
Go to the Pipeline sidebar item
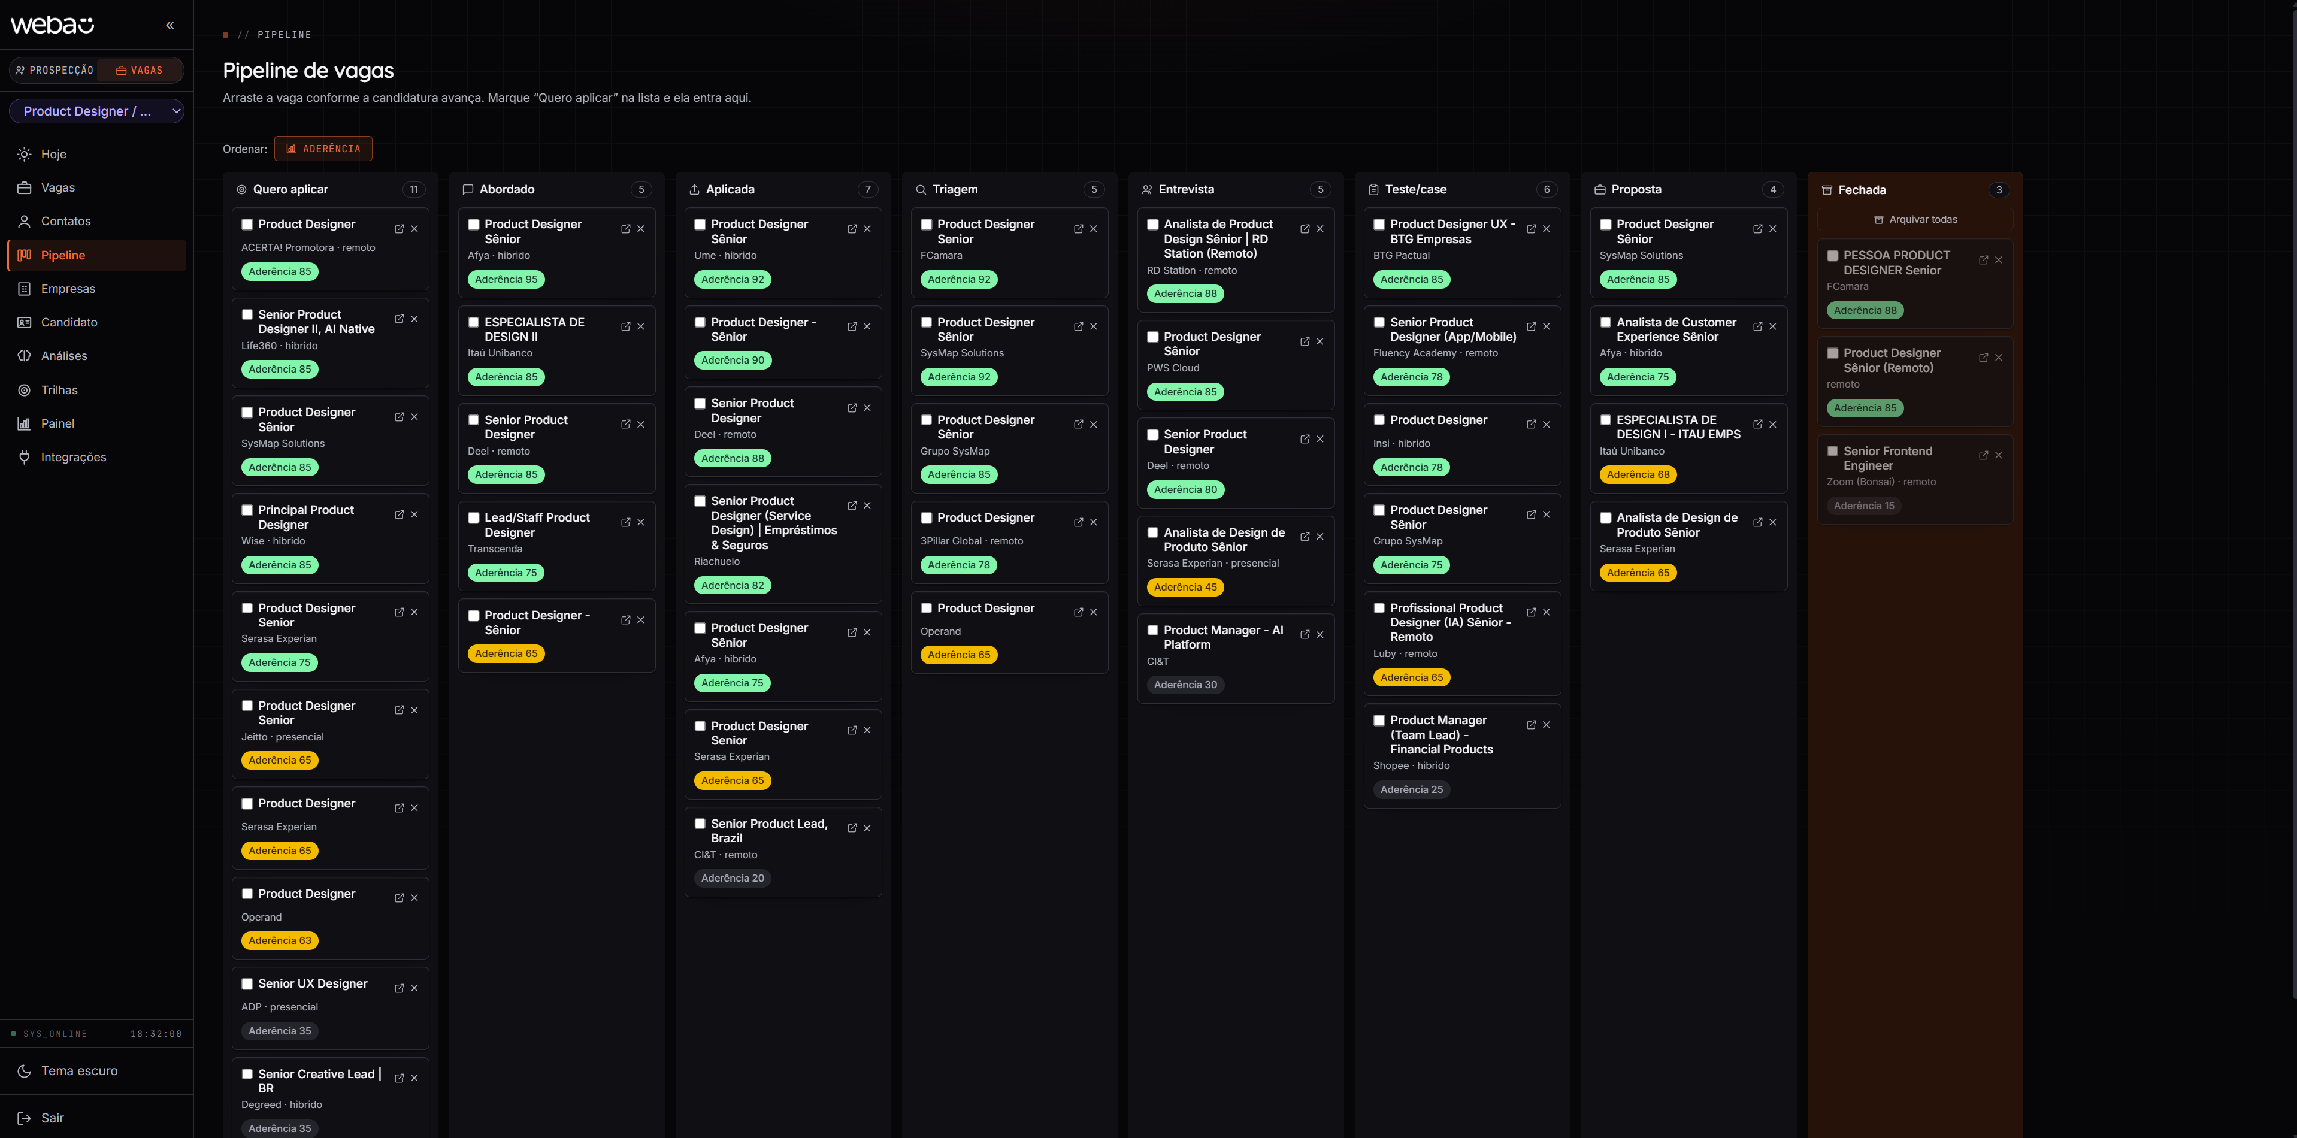pyautogui.click(x=96, y=255)
